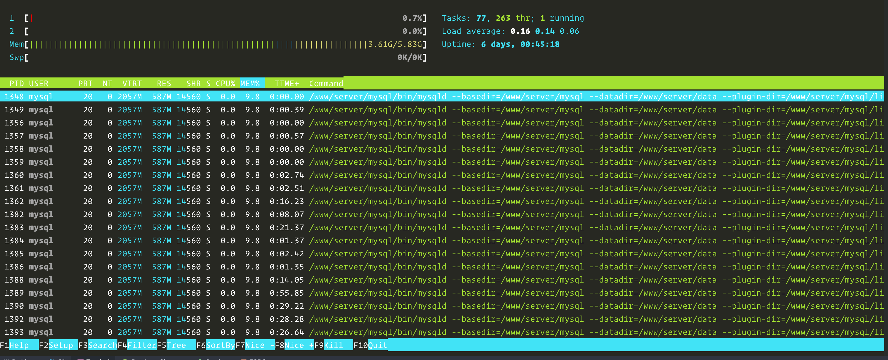Activate F3 Search function
Viewport: 888px width, 360px height.
[x=102, y=345]
